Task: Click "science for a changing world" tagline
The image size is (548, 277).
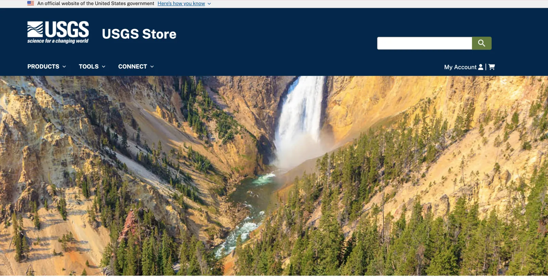Action: [x=58, y=41]
